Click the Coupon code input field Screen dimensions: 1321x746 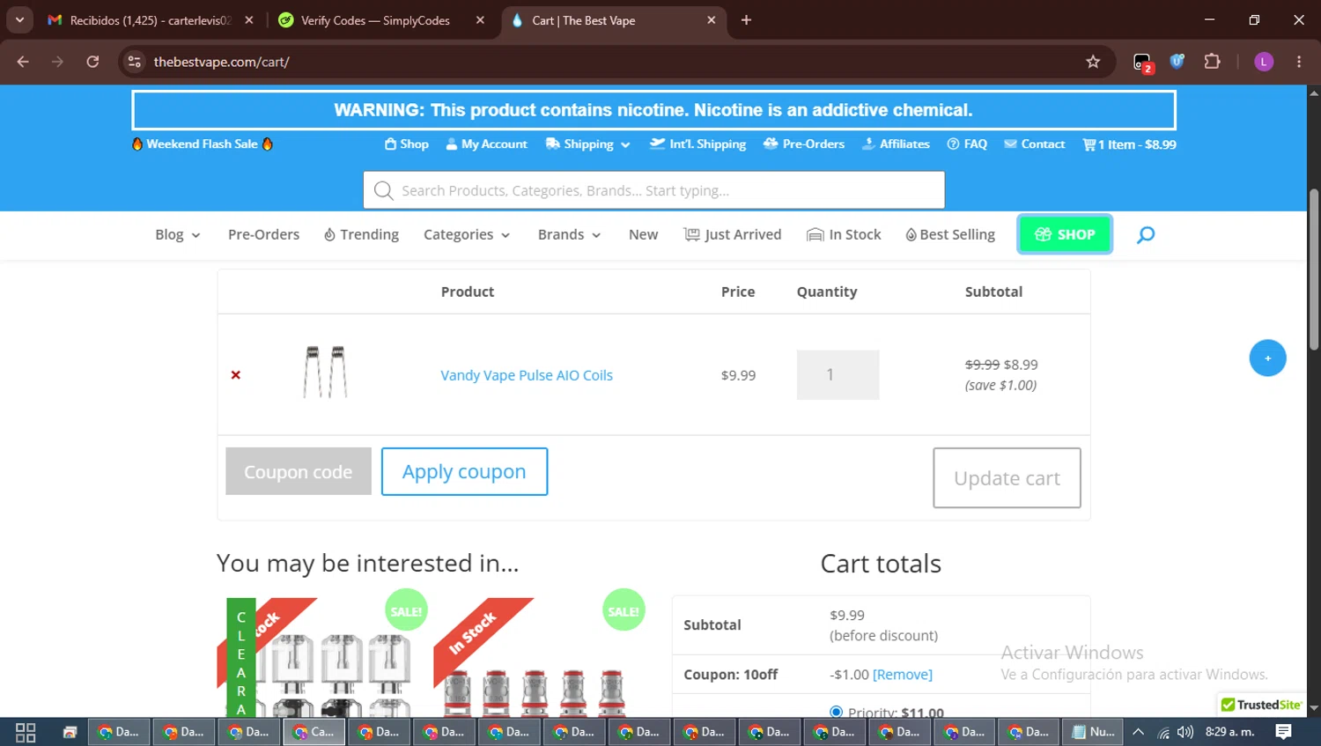click(x=299, y=471)
